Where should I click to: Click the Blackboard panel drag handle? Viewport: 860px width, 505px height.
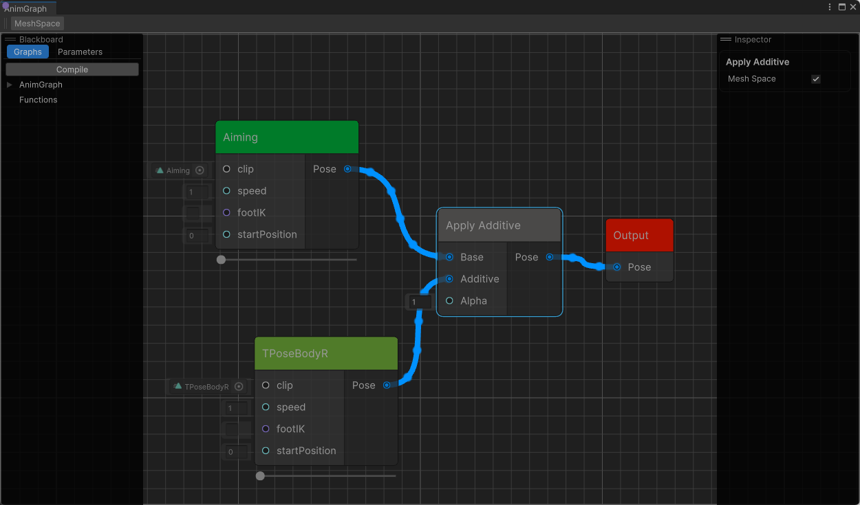click(x=10, y=40)
